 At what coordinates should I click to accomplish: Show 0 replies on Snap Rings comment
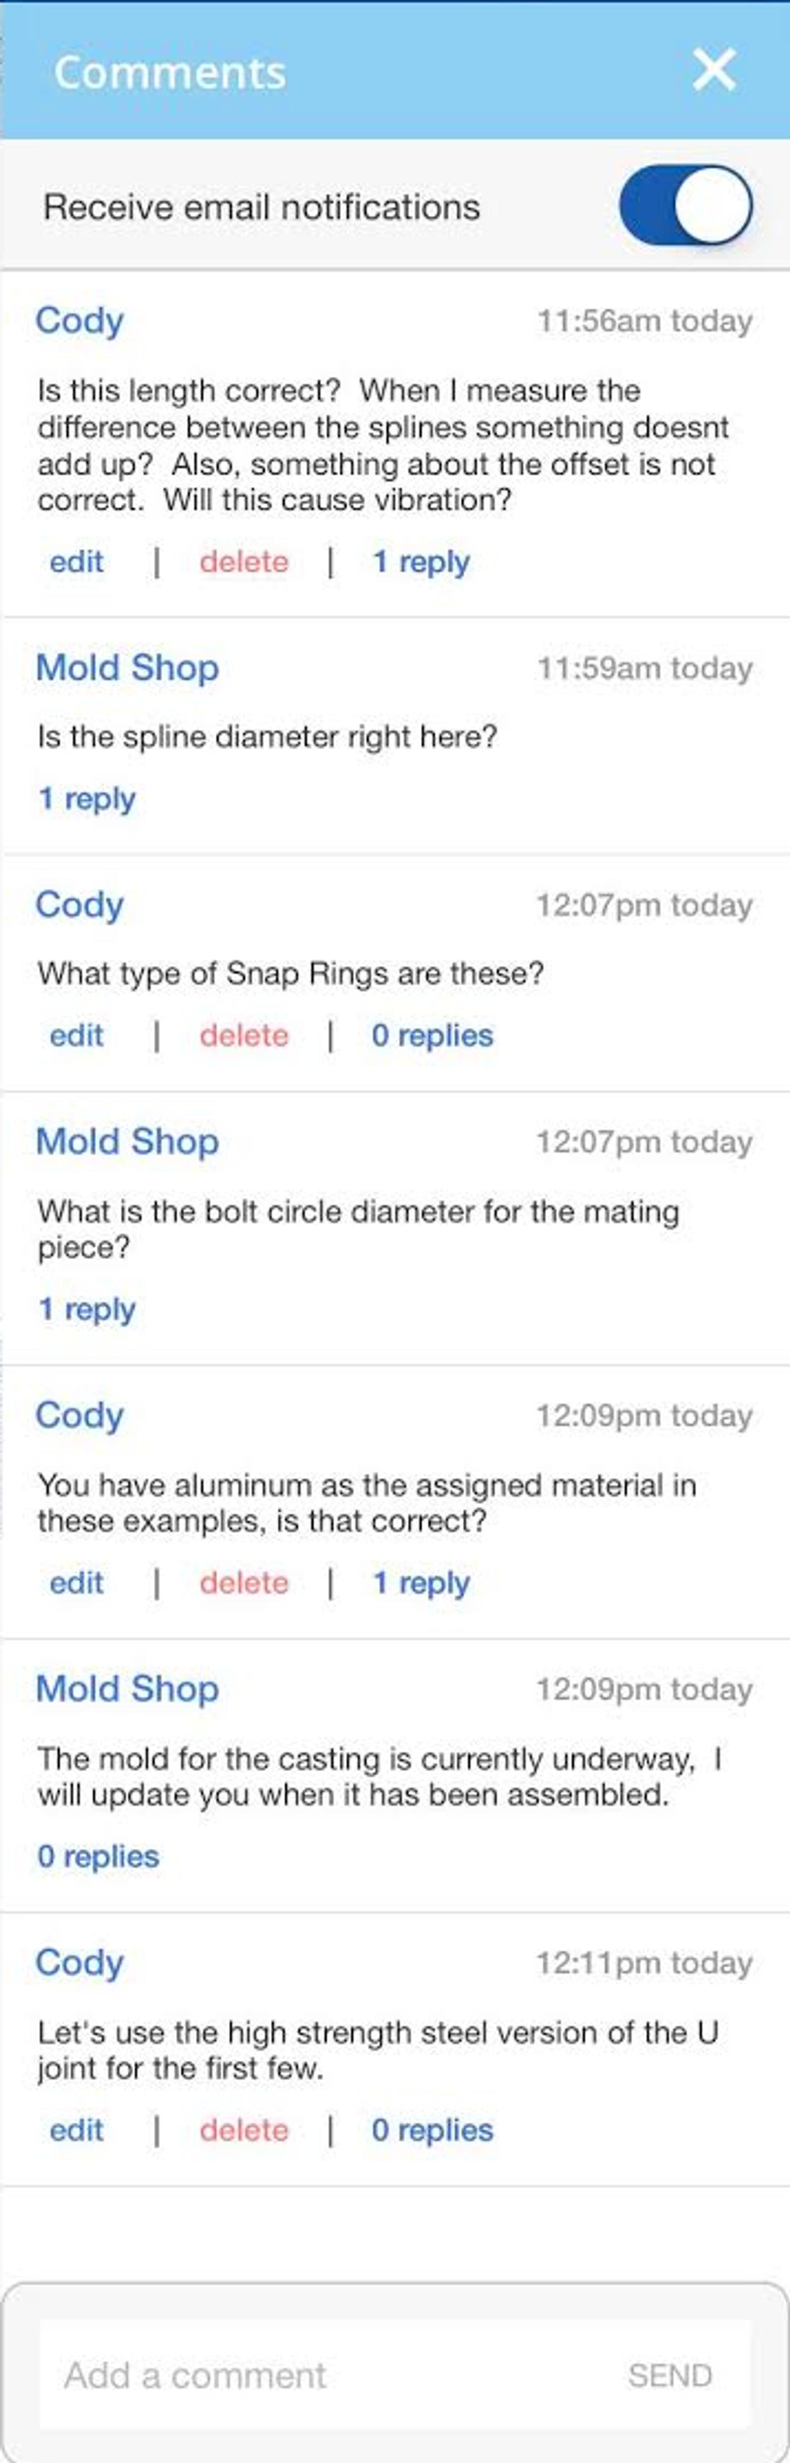433,1035
